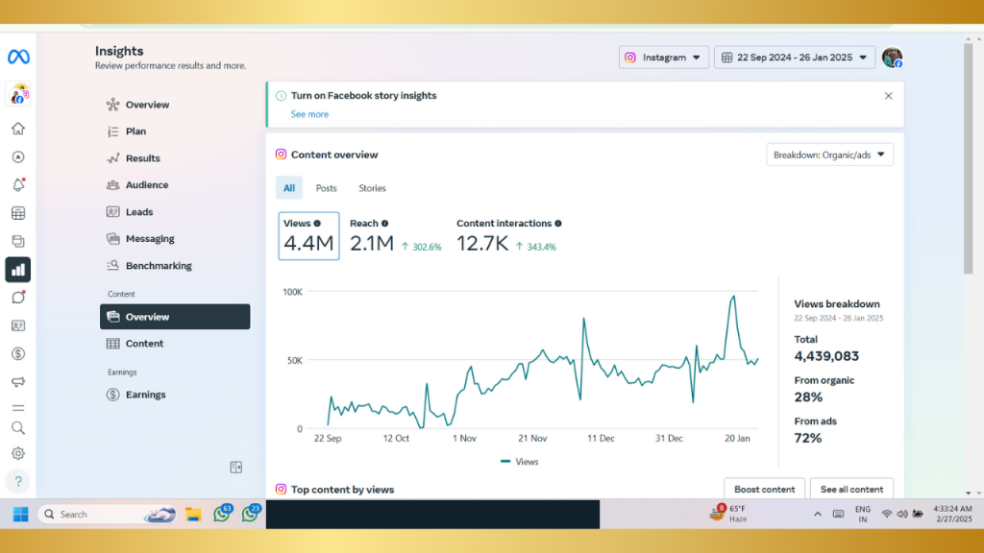Open the Home icon in left rail
Image resolution: width=984 pixels, height=553 pixels.
[18, 130]
